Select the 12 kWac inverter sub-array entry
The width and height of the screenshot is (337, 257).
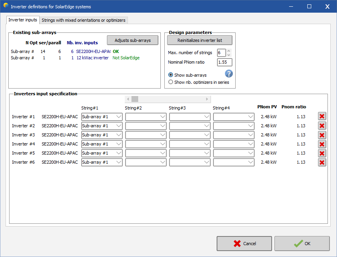coord(93,58)
